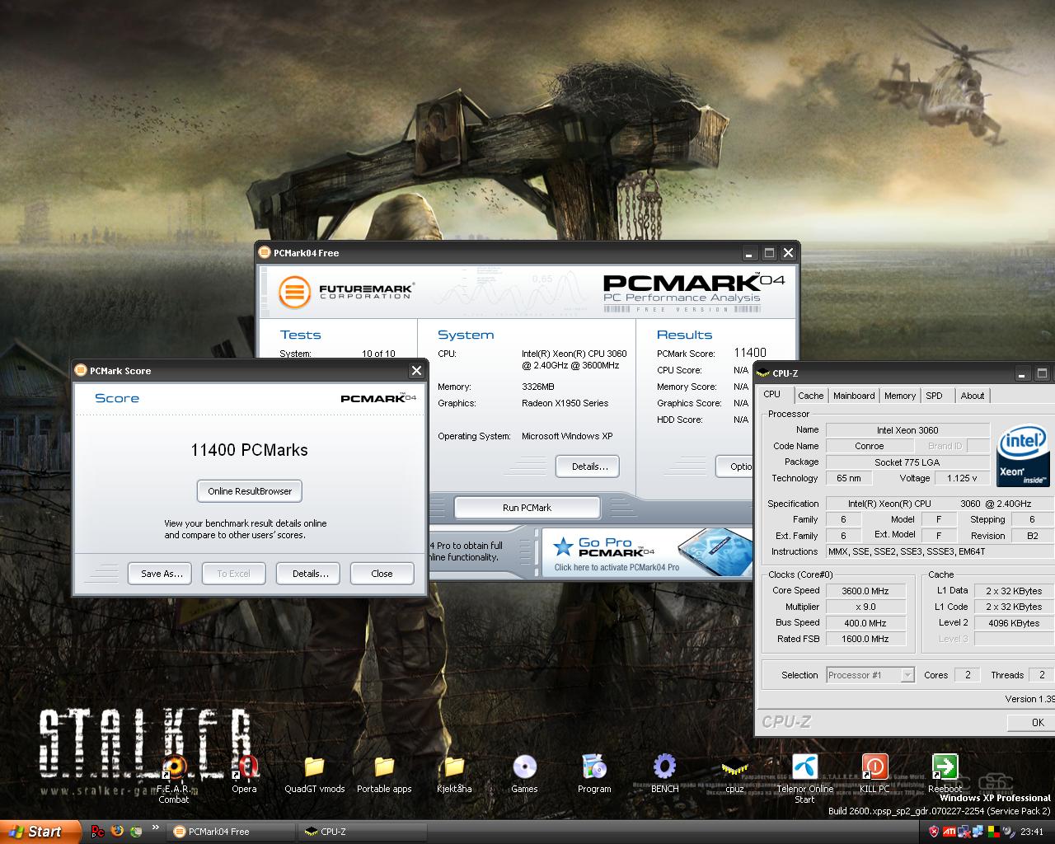Open the QuadGT vmods folder
The image size is (1055, 844).
pyautogui.click(x=314, y=773)
